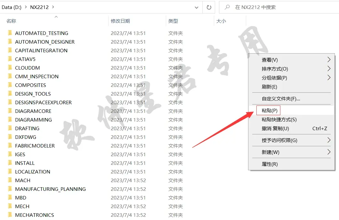Select the MECHATRONICS folder name
The width and height of the screenshot is (339, 220).
(x=35, y=215)
